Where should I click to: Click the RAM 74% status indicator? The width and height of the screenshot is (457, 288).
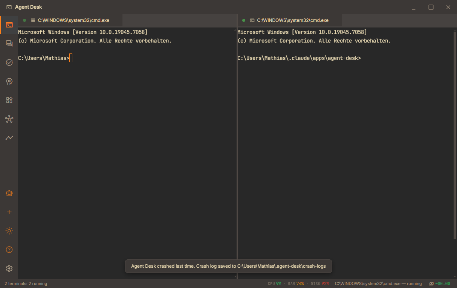[296, 283]
